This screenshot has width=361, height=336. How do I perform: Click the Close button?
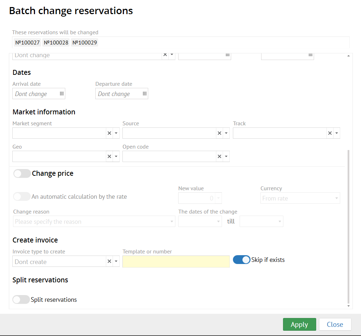tap(335, 324)
